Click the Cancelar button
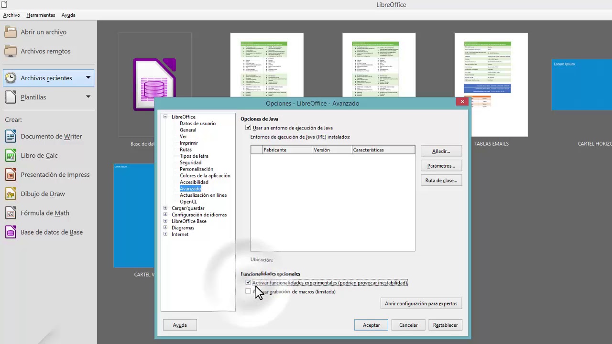This screenshot has height=344, width=612. click(408, 325)
